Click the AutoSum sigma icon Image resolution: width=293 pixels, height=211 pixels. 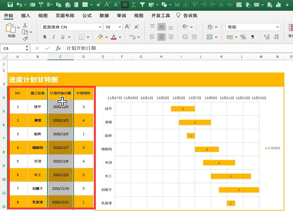pyautogui.click(x=134, y=4)
